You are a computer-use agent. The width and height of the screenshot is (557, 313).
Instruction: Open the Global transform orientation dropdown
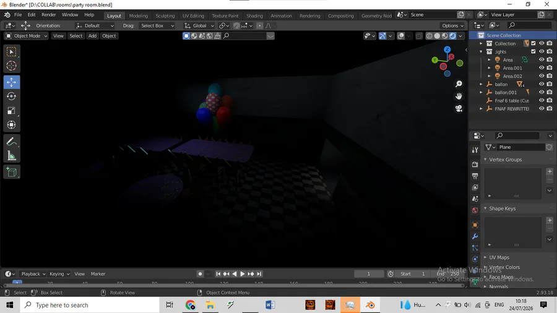199,25
